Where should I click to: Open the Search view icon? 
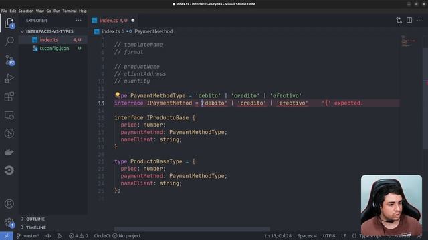pos(9,41)
